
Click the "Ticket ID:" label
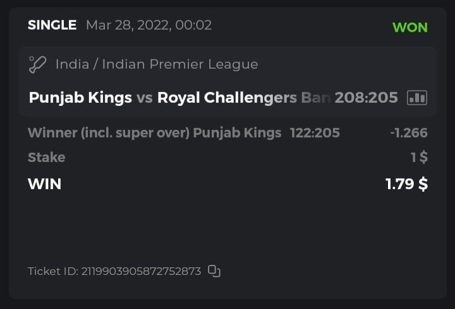pos(53,271)
